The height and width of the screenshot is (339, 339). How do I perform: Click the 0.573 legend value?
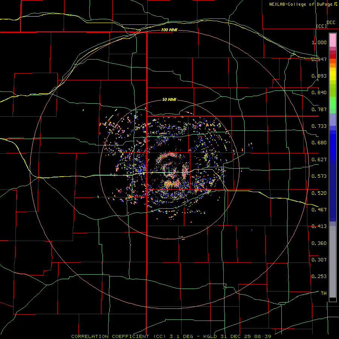[x=319, y=176]
